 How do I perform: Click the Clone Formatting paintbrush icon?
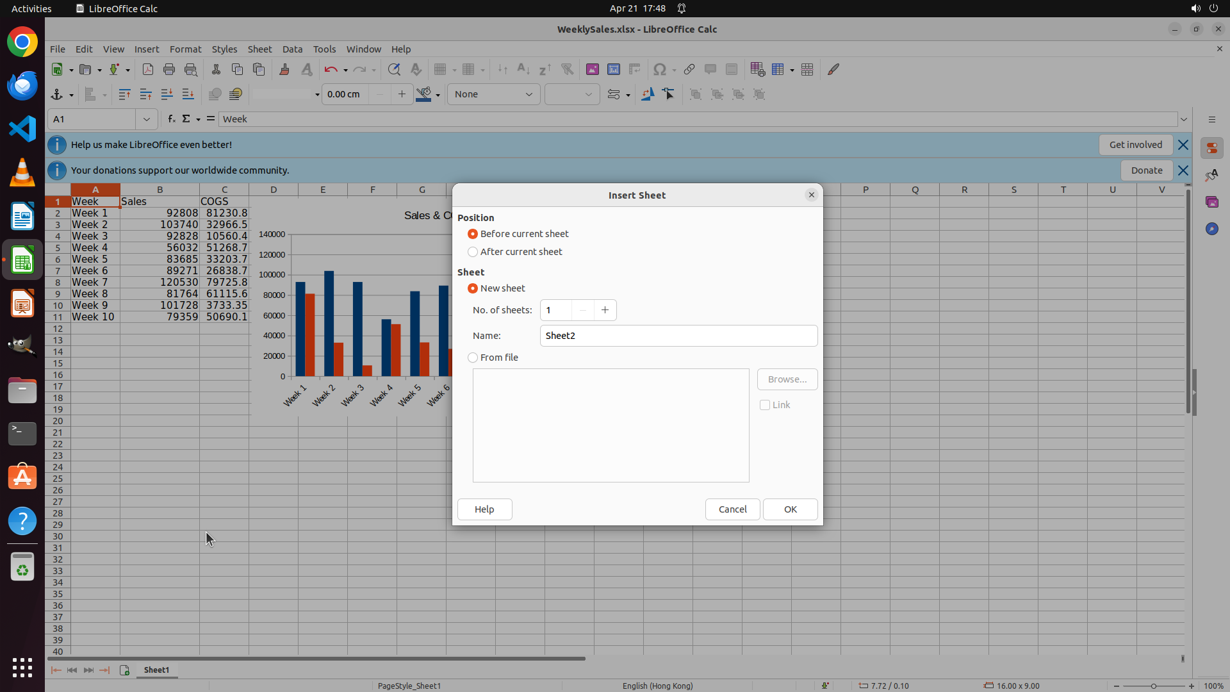(284, 70)
